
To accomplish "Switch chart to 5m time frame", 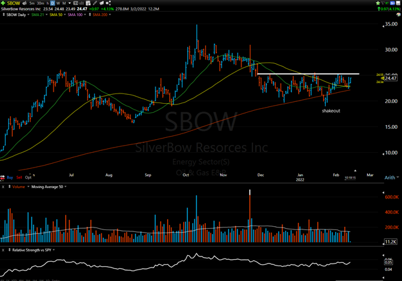I will [32, 3].
